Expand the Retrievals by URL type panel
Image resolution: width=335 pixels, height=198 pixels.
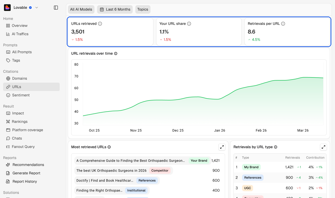click(323, 147)
